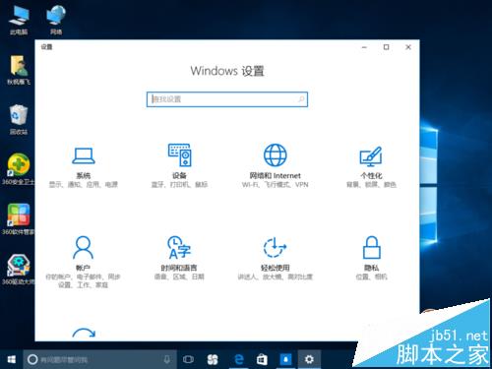Image resolution: width=492 pixels, height=369 pixels.
Task: Open the Accounts (帐户) settings category
Action: click(83, 261)
